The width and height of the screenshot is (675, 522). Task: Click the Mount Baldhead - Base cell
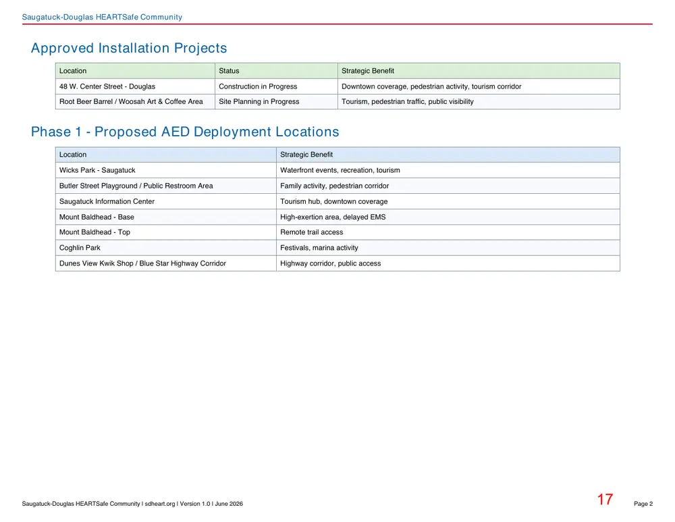[x=166, y=217]
